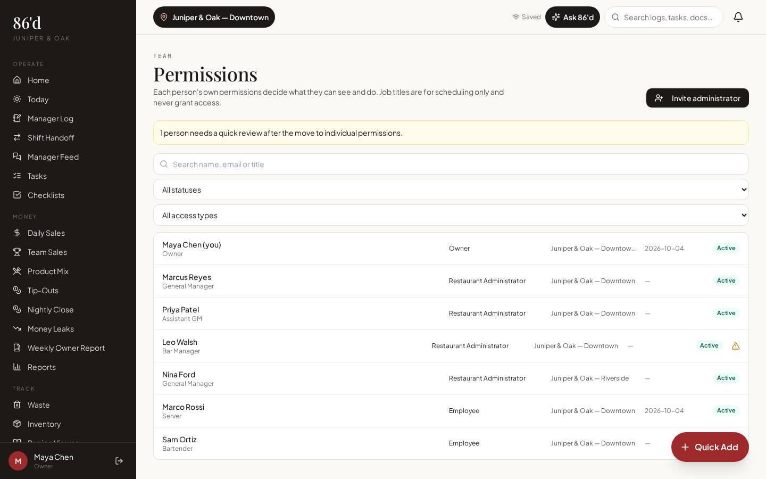Click the Reports bar chart icon

tap(17, 367)
